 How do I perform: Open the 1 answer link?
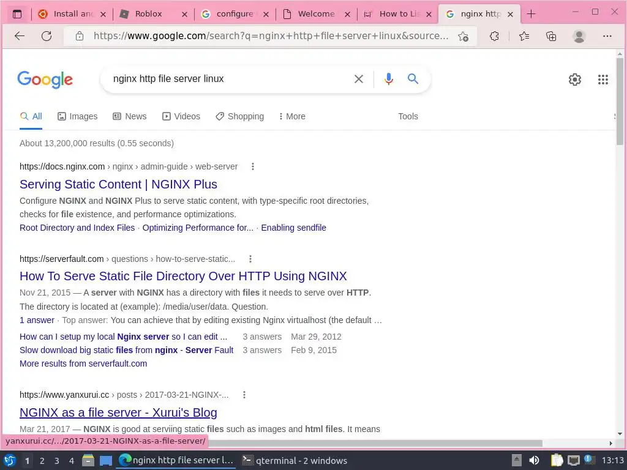[37, 320]
